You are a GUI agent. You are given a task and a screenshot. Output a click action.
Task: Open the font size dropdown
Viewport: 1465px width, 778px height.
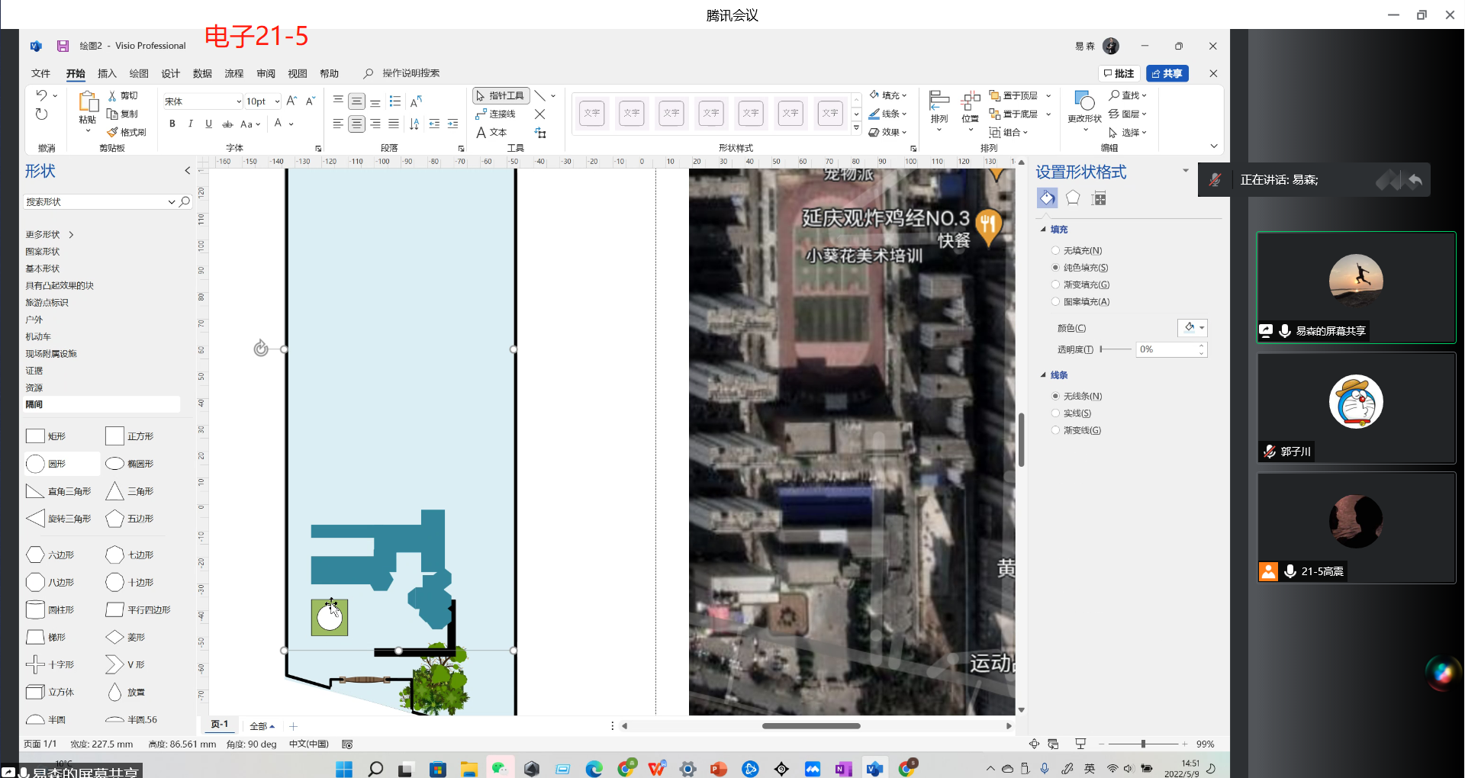point(277,101)
